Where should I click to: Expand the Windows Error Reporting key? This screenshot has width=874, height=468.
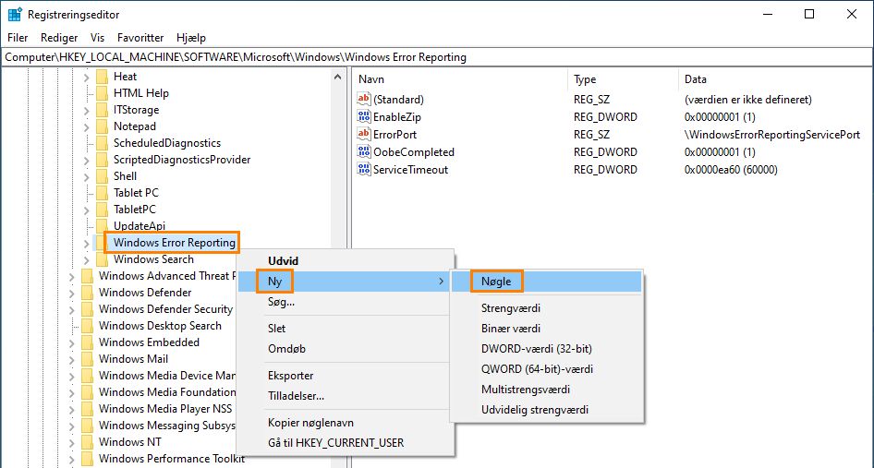coord(87,243)
